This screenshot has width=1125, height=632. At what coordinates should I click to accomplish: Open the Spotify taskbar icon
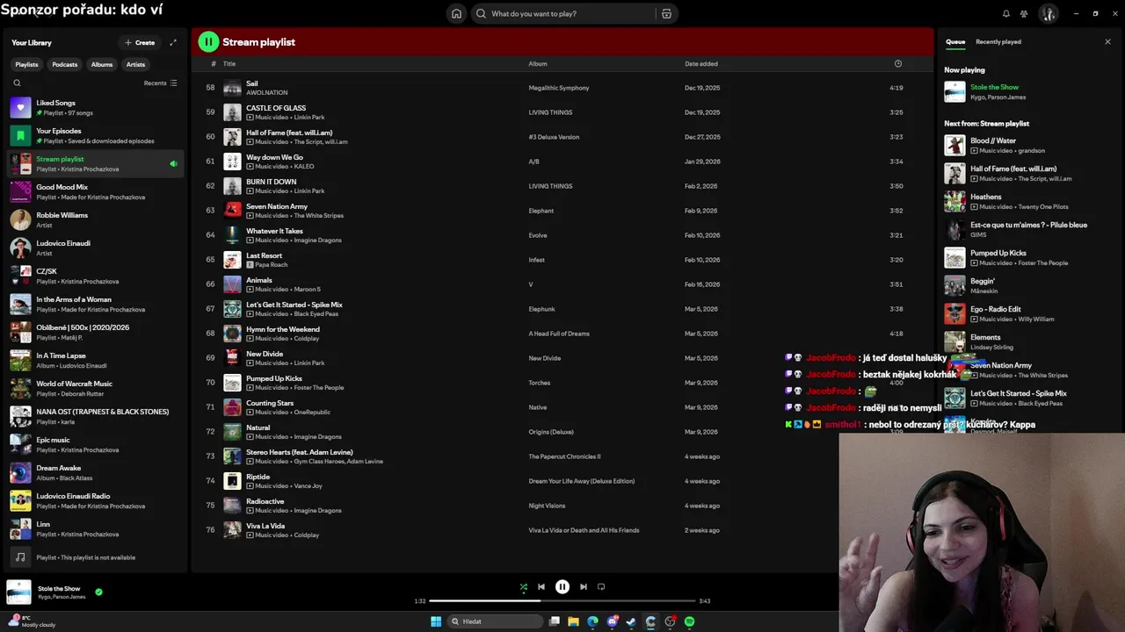[x=689, y=621]
